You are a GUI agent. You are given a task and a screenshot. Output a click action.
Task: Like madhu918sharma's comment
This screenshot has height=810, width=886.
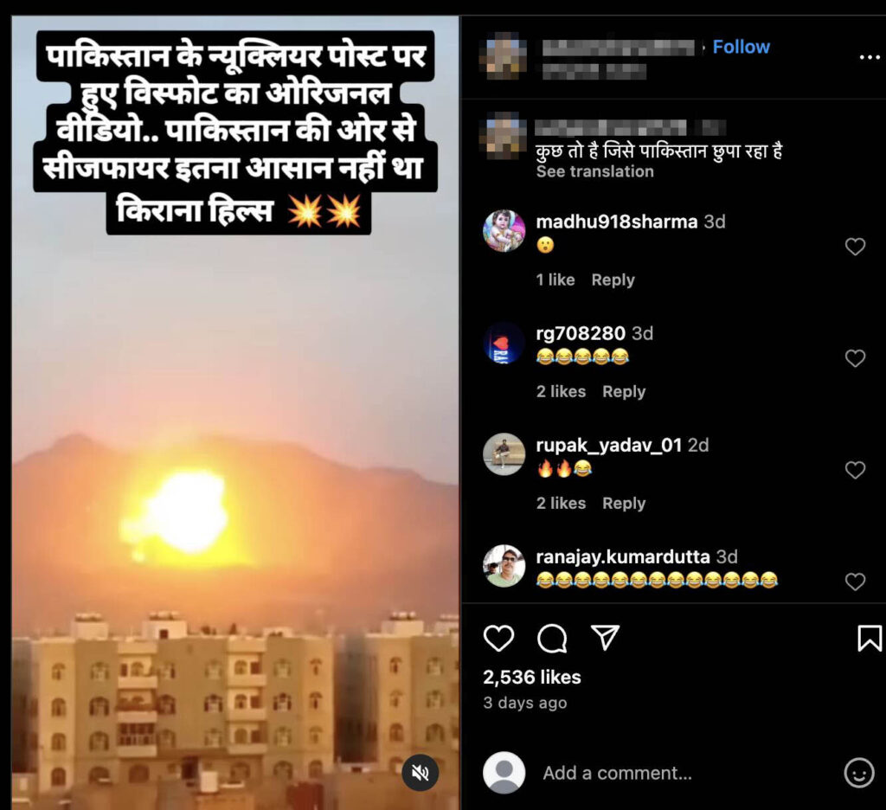point(855,247)
